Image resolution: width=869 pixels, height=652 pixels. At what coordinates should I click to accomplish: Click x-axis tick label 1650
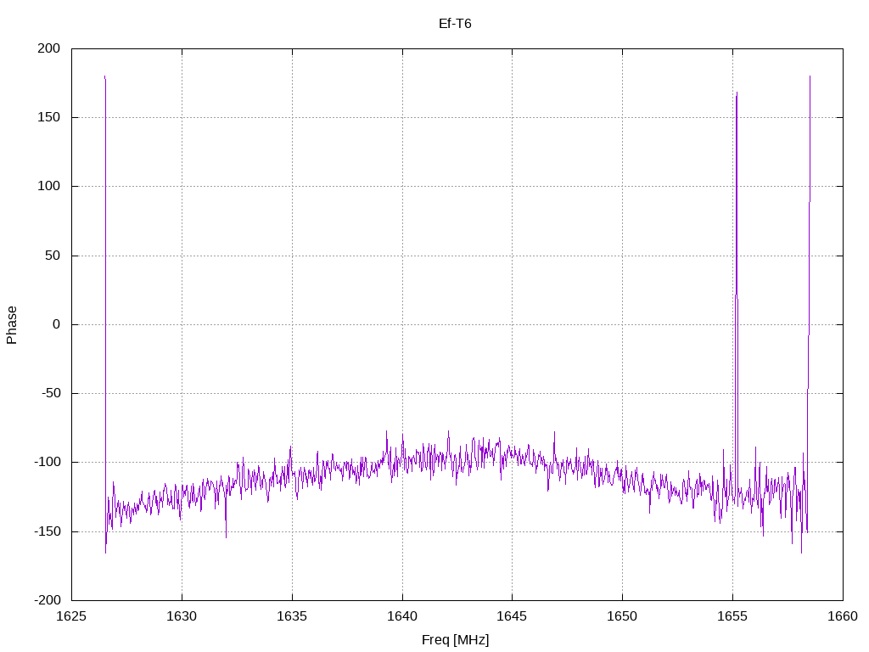tap(622, 616)
